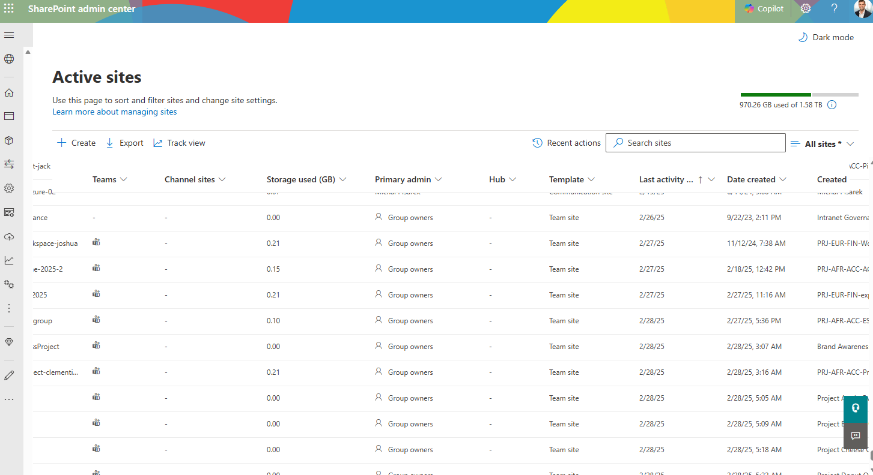This screenshot has width=873, height=475.
Task: Open the Copilot menu in the header
Action: point(763,8)
